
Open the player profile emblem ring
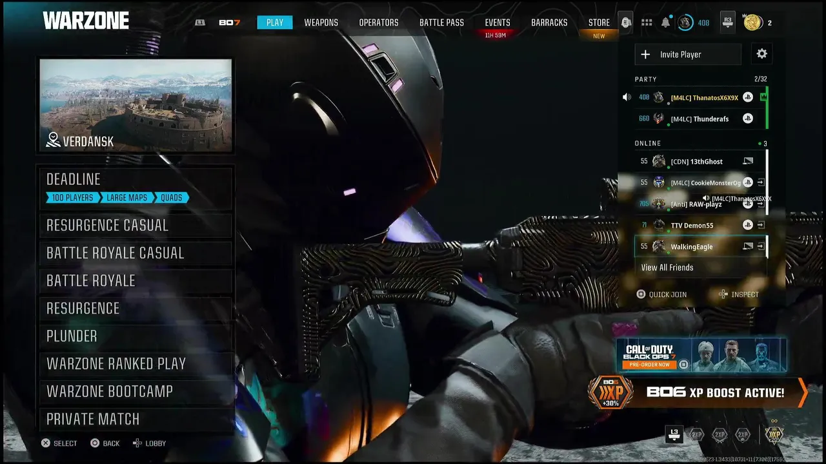pos(685,23)
